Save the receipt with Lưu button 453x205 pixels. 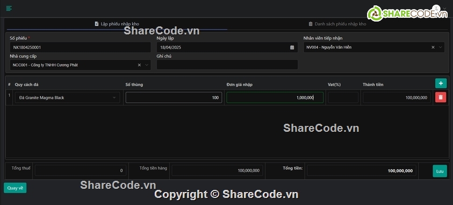(x=440, y=171)
